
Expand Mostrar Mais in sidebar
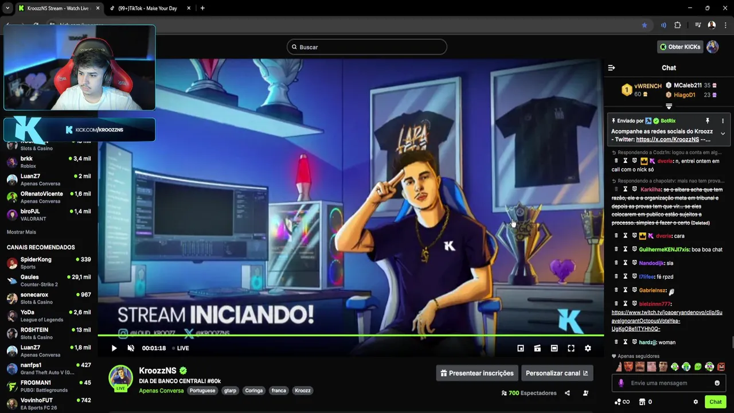click(21, 232)
